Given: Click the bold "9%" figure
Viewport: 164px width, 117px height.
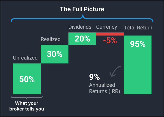Looking at the screenshot, I should [x=94, y=77].
